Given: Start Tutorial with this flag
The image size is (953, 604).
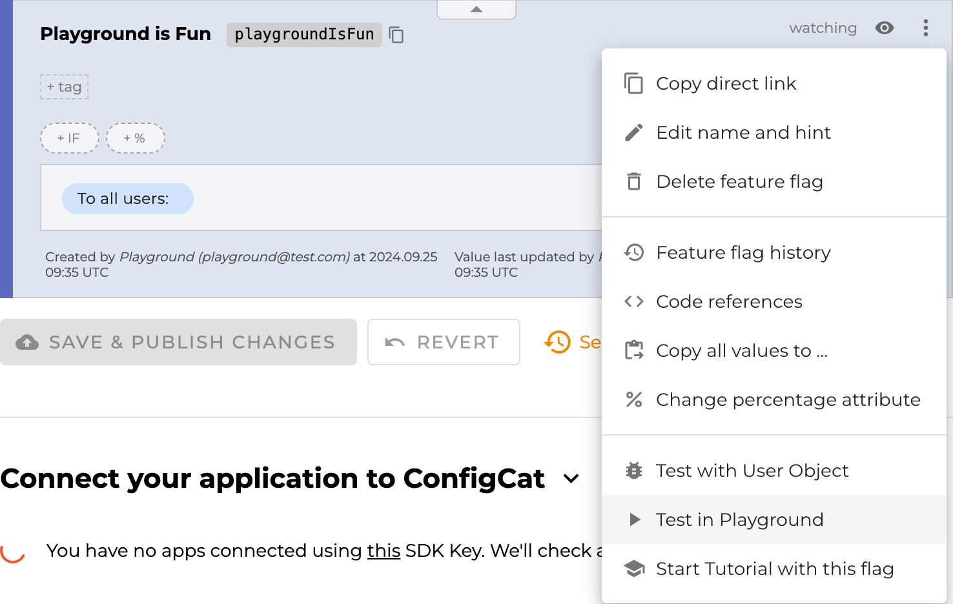Looking at the screenshot, I should coord(774,569).
